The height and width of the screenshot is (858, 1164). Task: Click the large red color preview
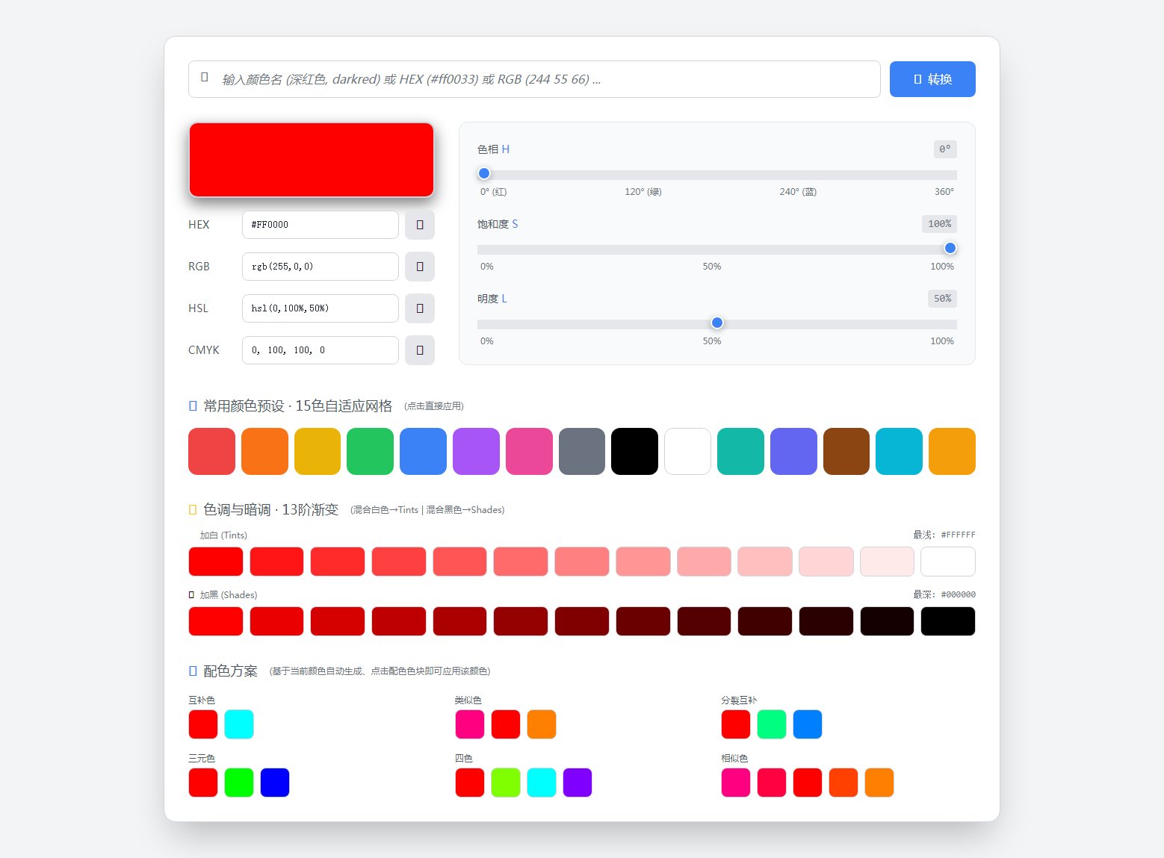point(312,160)
